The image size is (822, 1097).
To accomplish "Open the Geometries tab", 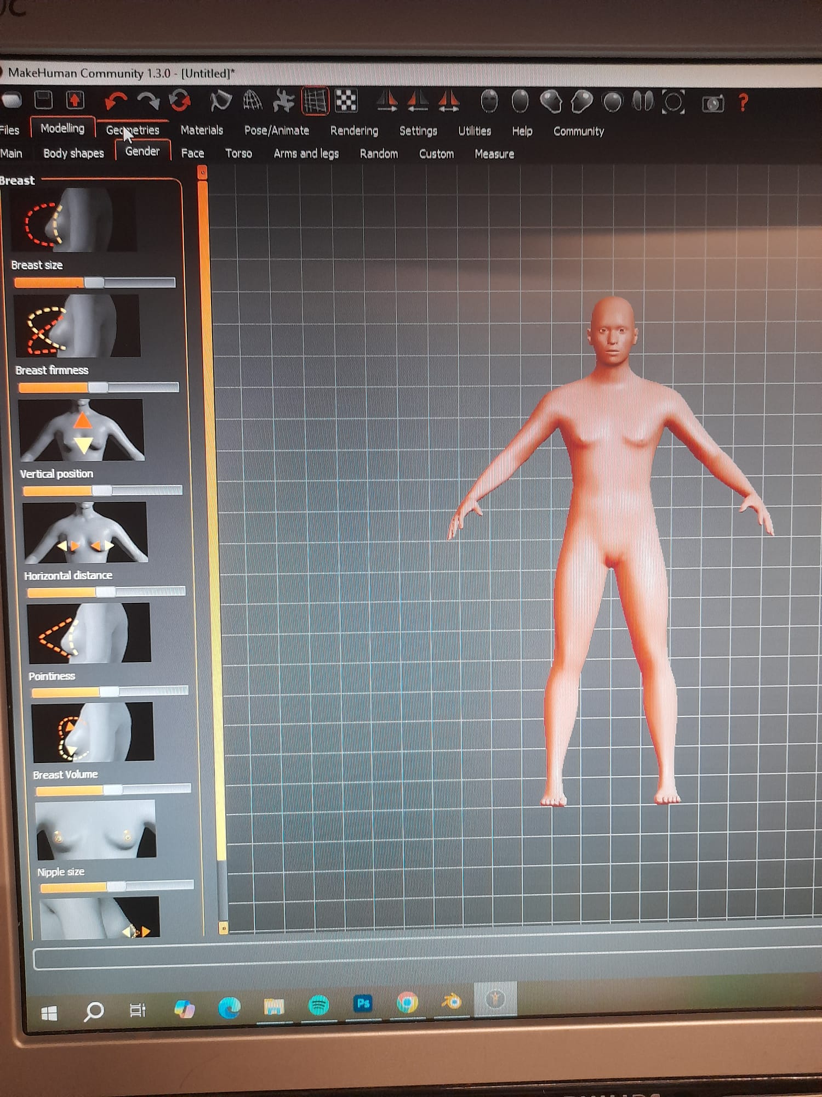I will click(x=133, y=131).
